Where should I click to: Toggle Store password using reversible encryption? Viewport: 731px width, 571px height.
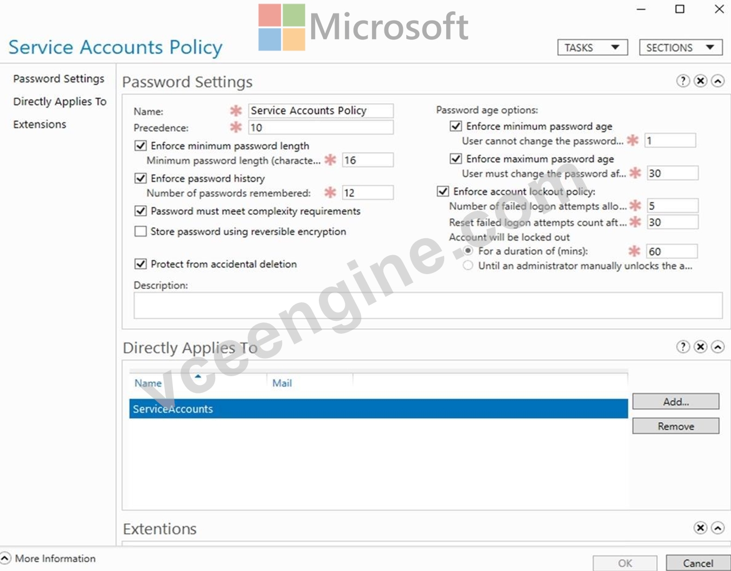click(140, 231)
